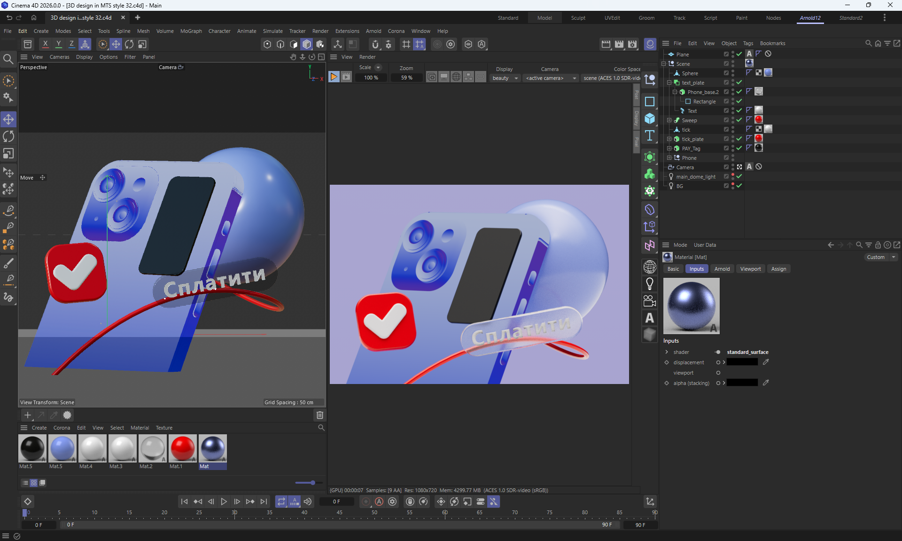Click the Camera object icon in palette

[650, 301]
